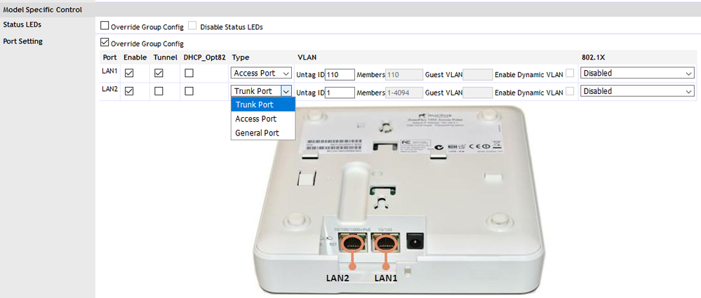
Task: Untick the LAN1 Tunnel checkbox
Action: click(x=159, y=73)
